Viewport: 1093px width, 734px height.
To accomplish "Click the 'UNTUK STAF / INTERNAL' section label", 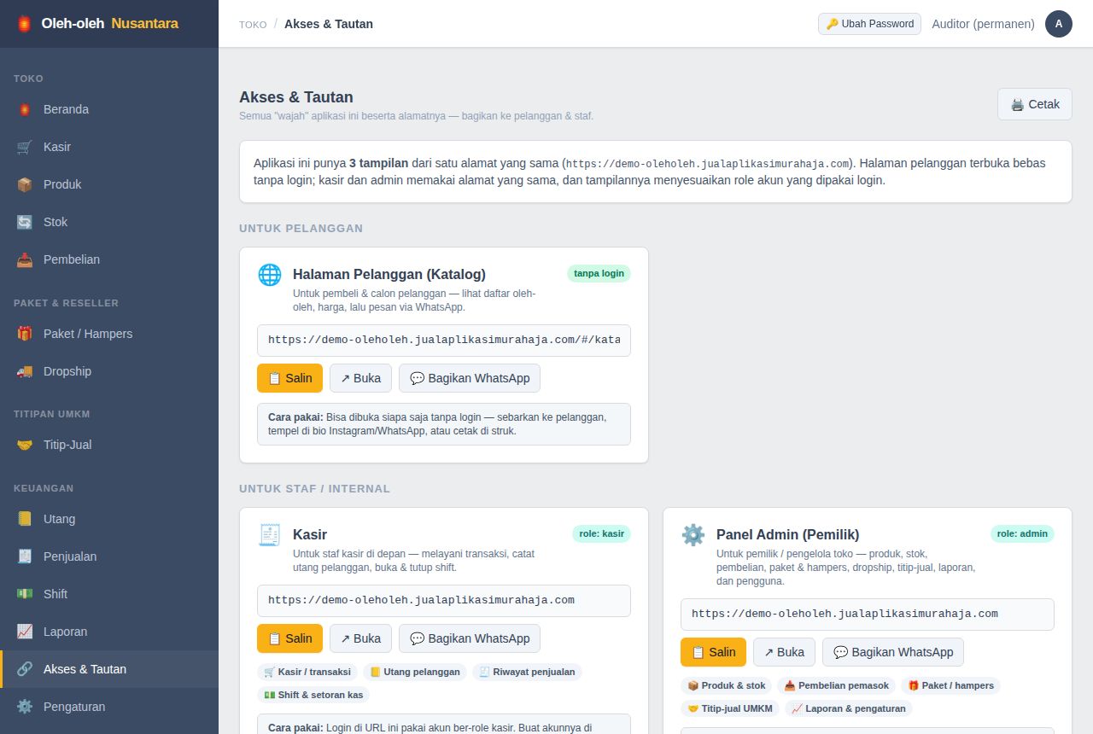I will click(x=314, y=489).
